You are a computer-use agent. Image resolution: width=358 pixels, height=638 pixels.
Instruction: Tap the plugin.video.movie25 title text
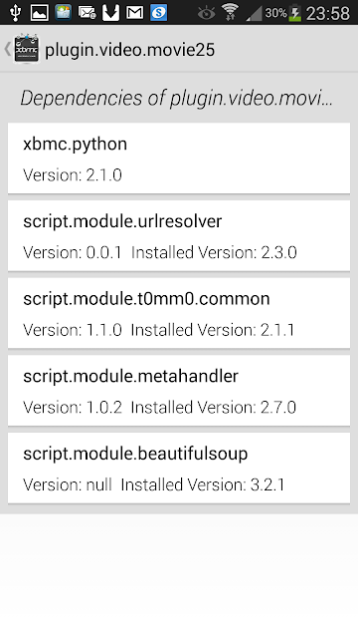click(x=130, y=50)
